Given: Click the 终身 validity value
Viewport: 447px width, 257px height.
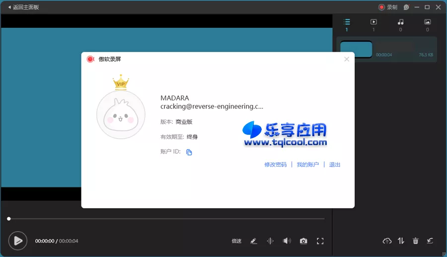Looking at the screenshot, I should (x=192, y=137).
